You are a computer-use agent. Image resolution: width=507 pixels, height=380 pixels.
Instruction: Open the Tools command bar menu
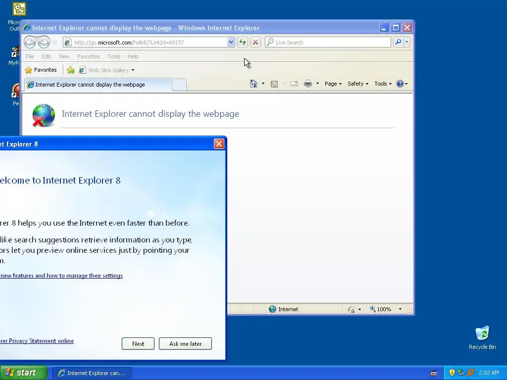coord(383,84)
